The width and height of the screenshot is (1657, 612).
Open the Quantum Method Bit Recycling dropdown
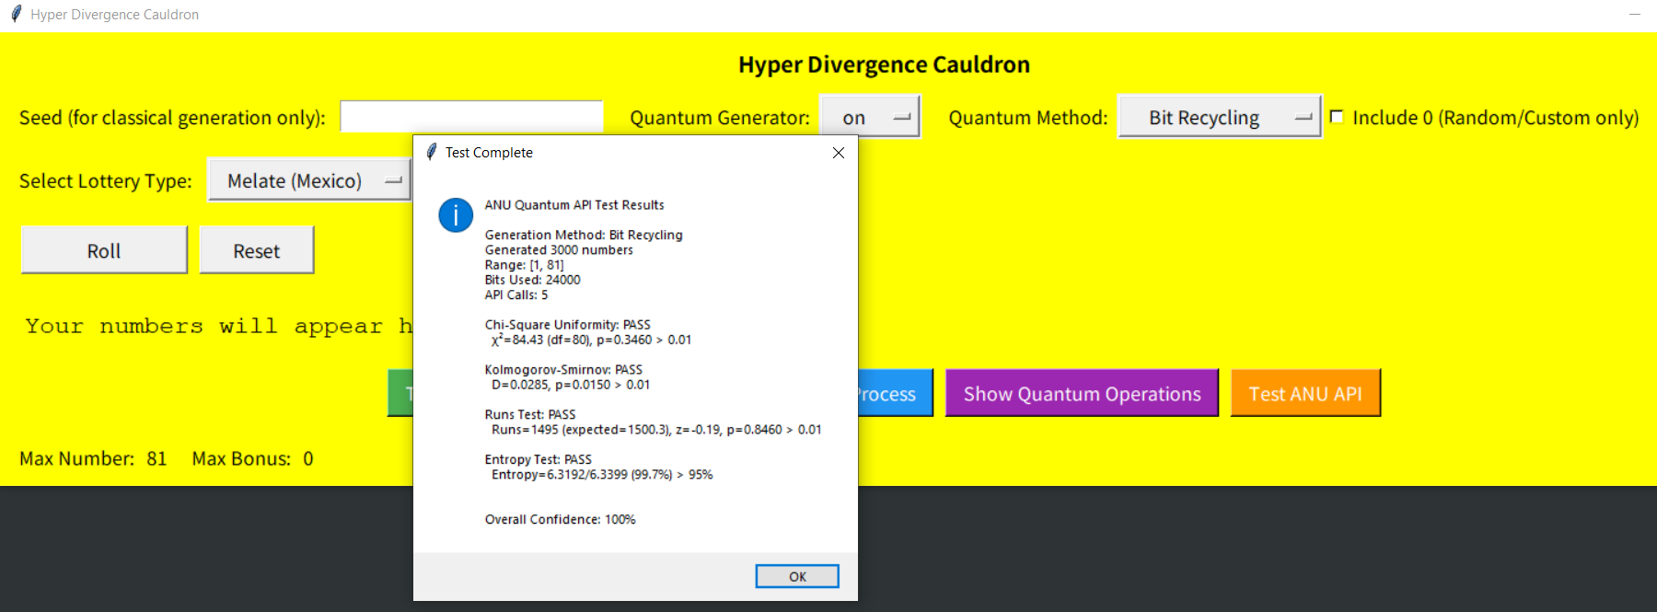point(1220,118)
